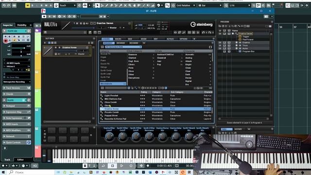
Task: Select the Mute X tool
Action: 125,5
